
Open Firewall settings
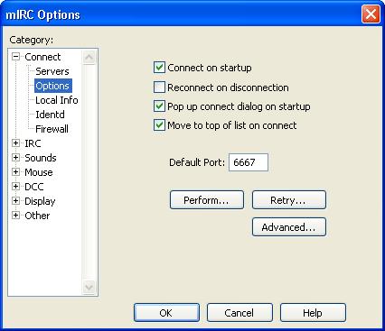tap(52, 129)
